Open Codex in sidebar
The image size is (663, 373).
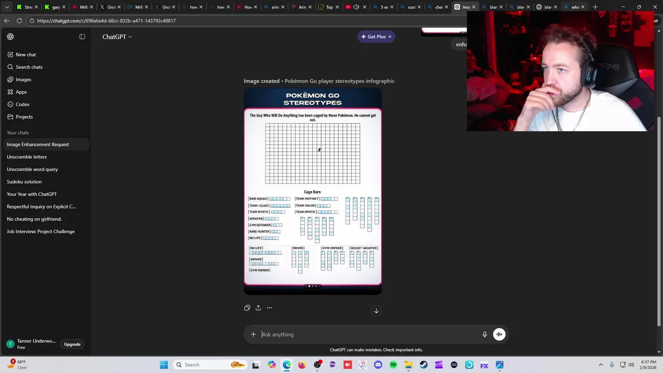(22, 104)
